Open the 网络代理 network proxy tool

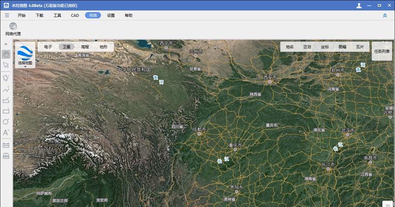point(13,29)
